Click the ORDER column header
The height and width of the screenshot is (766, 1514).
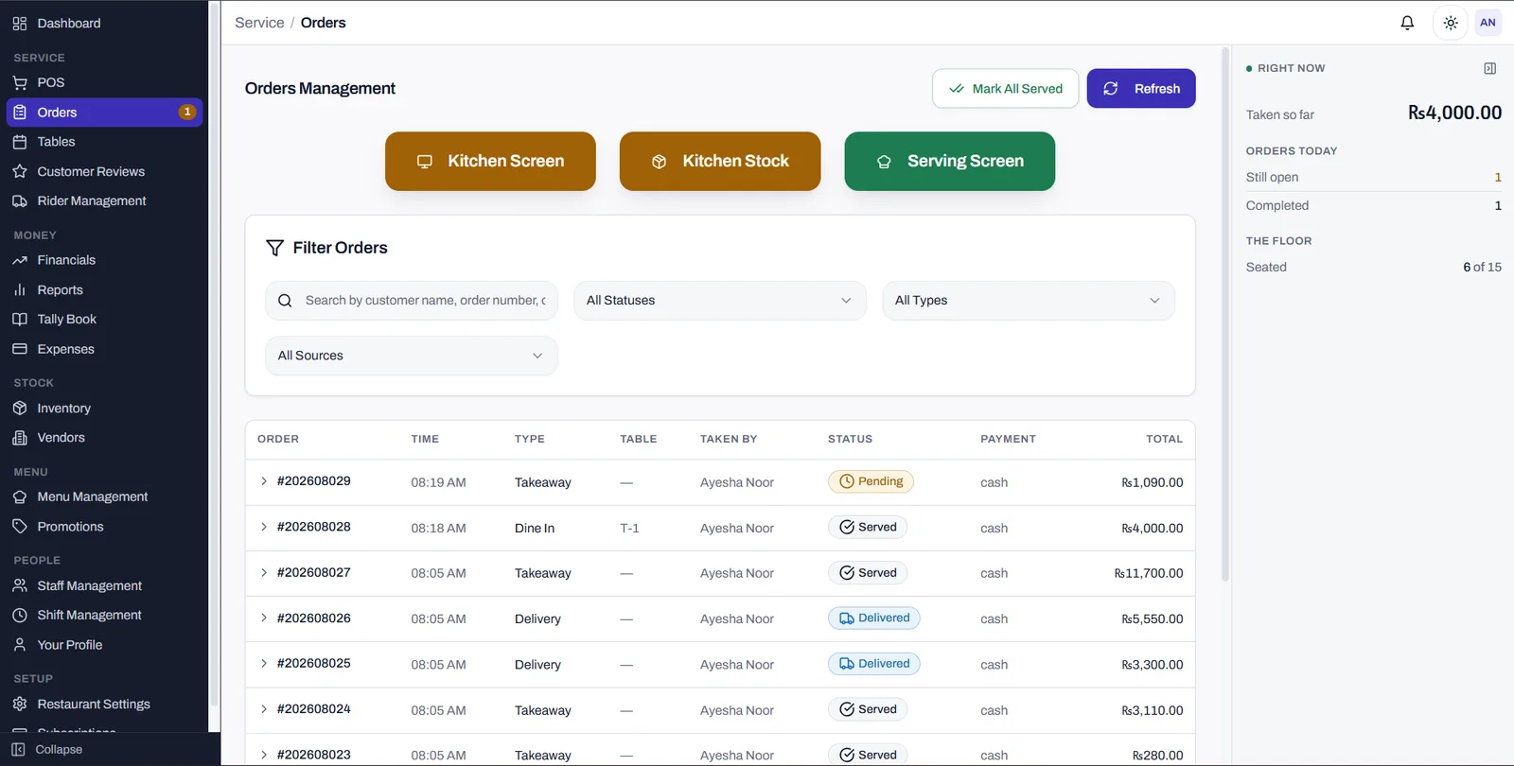point(278,439)
